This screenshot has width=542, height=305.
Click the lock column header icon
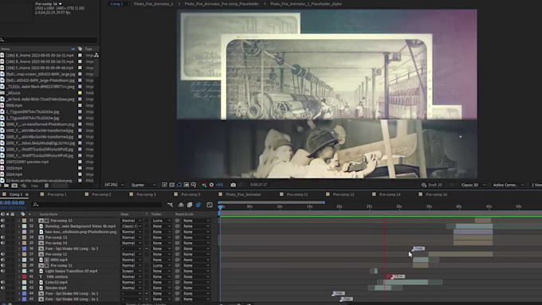click(13, 214)
